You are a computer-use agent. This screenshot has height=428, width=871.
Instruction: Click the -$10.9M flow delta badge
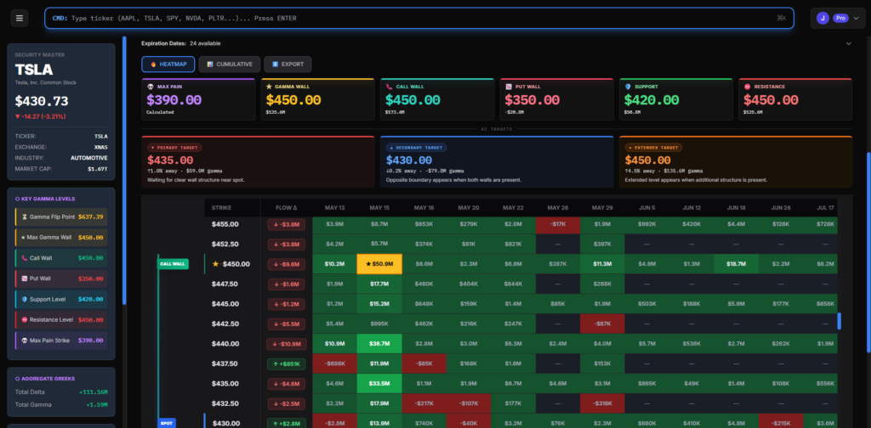point(286,344)
